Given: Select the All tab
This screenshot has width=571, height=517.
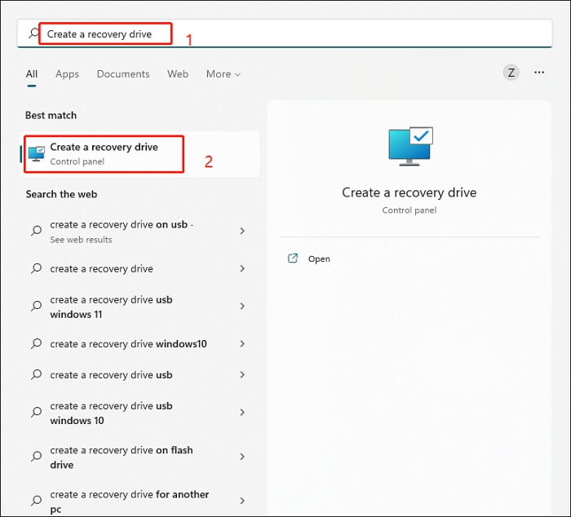Looking at the screenshot, I should click(32, 74).
